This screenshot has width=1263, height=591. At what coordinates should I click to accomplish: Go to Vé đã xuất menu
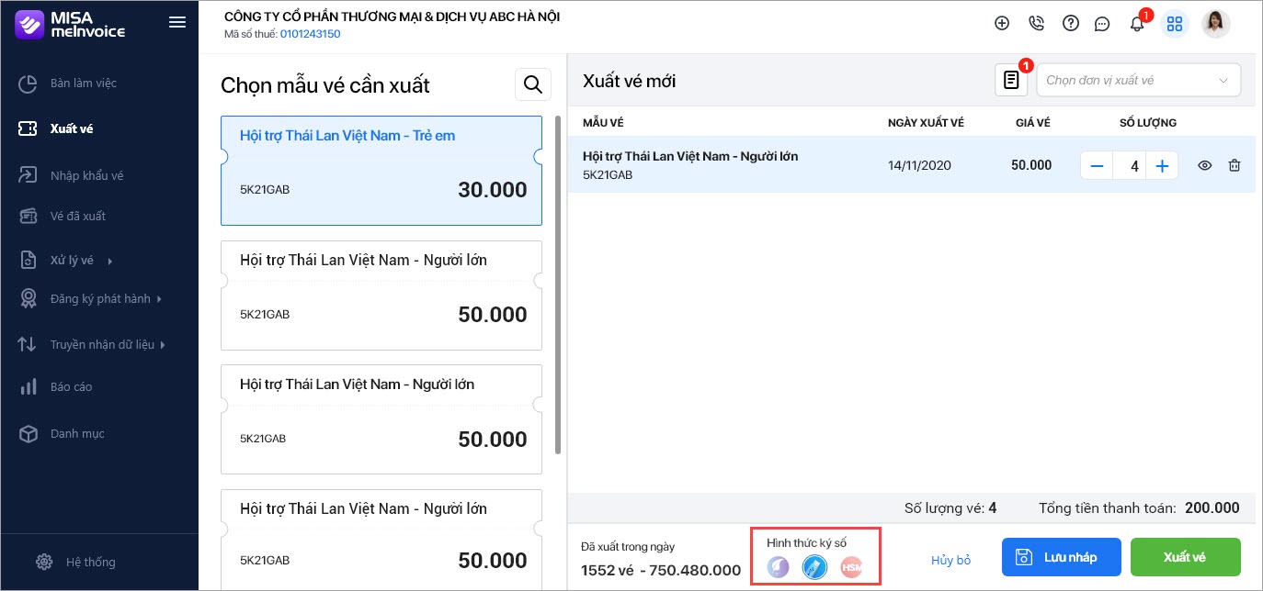pyautogui.click(x=63, y=216)
